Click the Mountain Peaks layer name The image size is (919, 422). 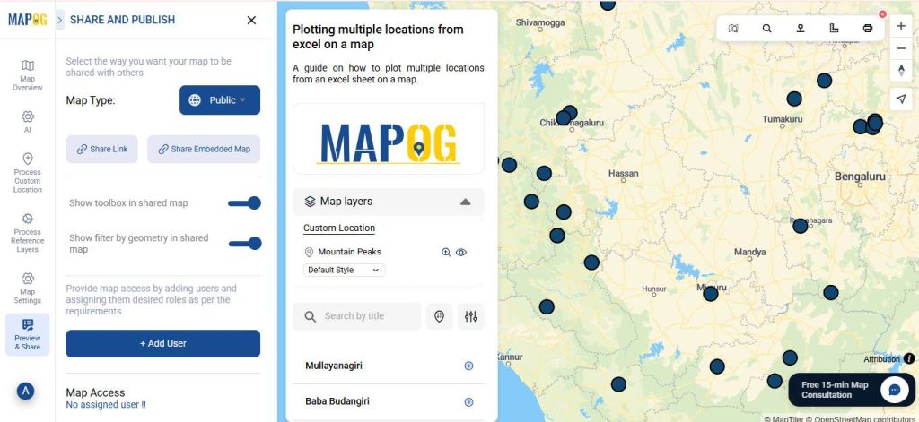(349, 252)
